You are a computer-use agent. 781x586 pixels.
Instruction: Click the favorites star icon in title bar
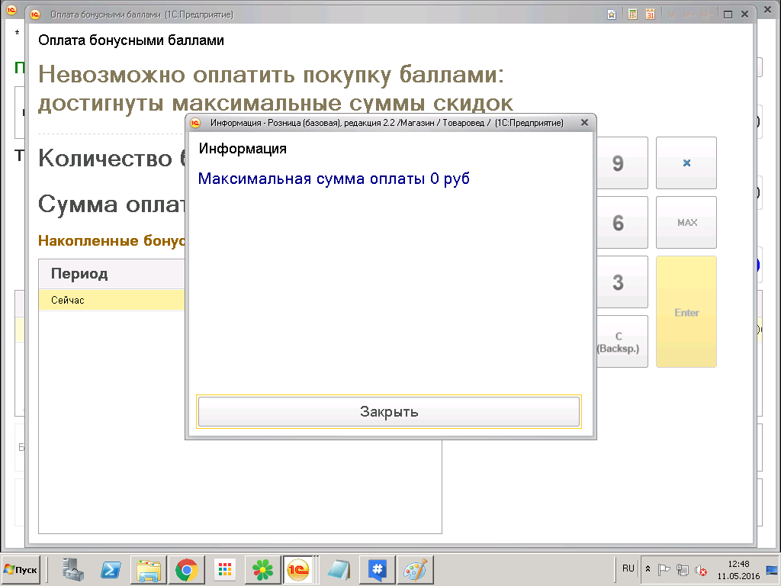point(612,14)
